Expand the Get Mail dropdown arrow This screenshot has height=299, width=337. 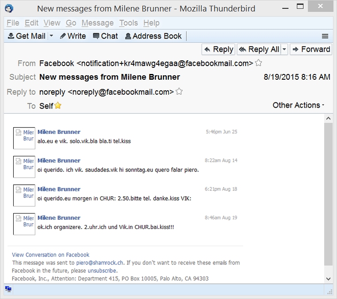tap(51, 36)
